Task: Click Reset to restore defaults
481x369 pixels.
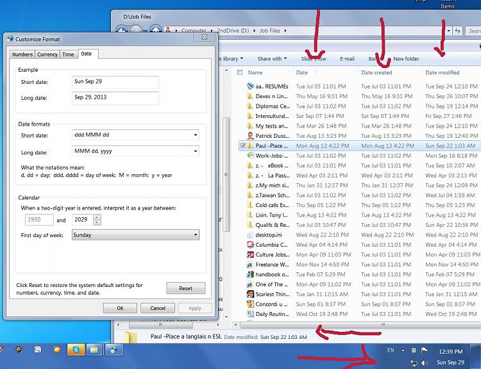Action: point(185,288)
